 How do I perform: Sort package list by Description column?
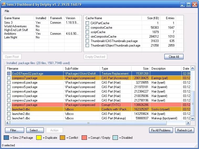(166, 69)
